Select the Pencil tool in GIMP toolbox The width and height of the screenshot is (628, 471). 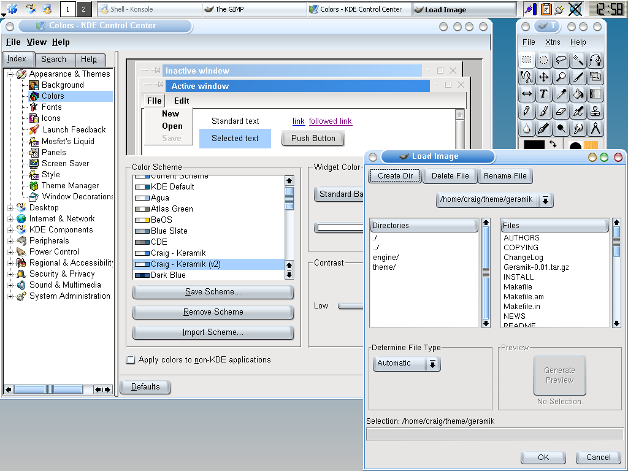pos(527,112)
